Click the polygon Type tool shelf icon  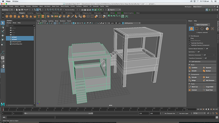pos(39,16)
